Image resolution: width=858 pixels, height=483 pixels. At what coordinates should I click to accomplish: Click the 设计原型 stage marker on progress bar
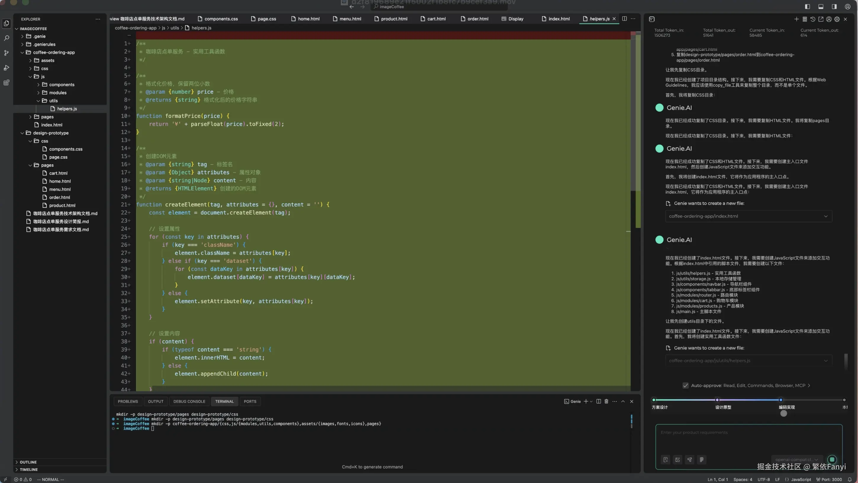(x=717, y=400)
